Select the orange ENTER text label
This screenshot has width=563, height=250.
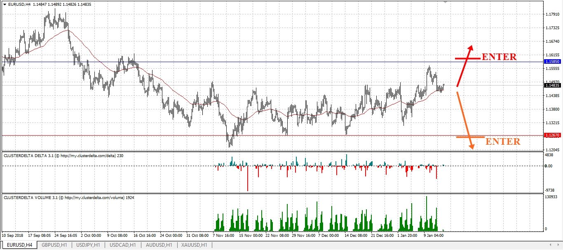tap(503, 141)
